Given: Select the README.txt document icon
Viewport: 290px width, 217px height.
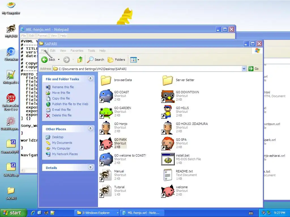Looking at the screenshot, I should pos(168,175).
